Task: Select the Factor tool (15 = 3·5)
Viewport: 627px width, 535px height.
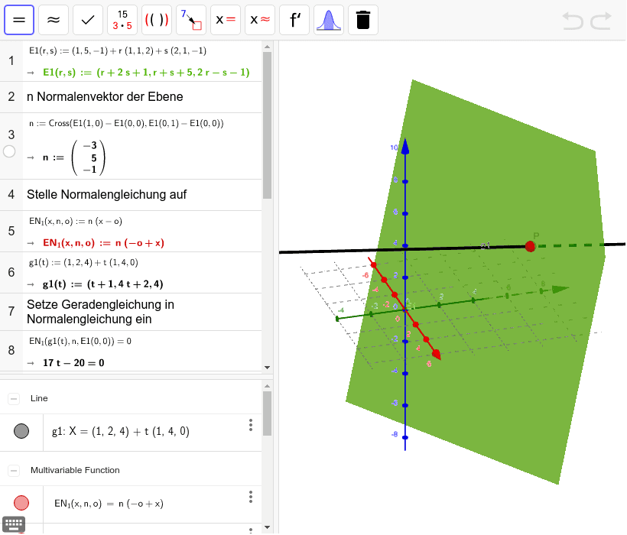Action: (x=122, y=20)
